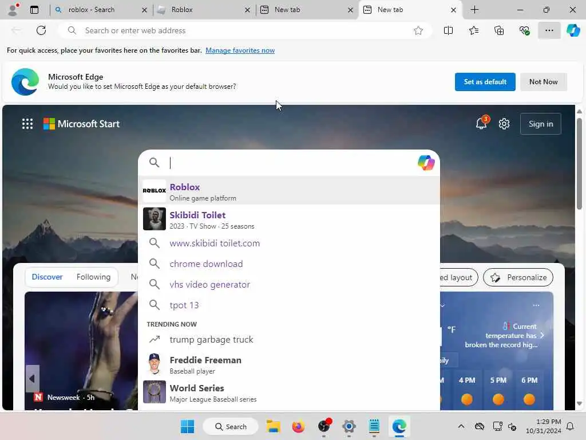This screenshot has height=440, width=586.
Task: Add this page to favorites star
Action: click(418, 30)
